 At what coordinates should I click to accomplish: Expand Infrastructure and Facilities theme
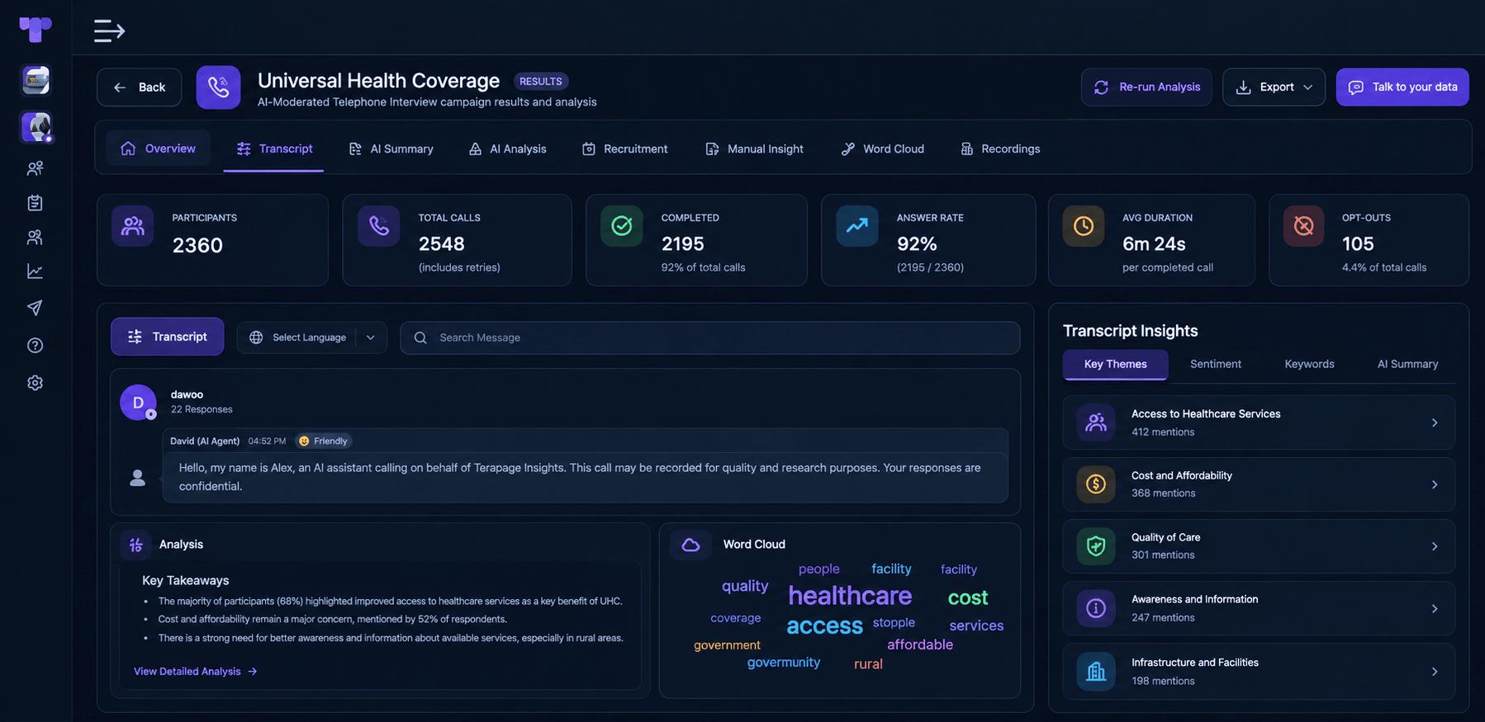coord(1259,672)
